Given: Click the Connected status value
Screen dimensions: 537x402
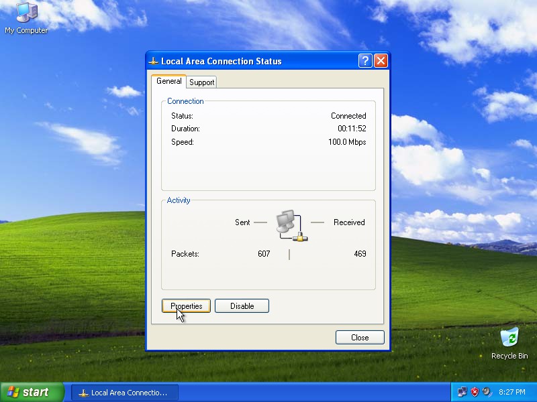Looking at the screenshot, I should click(348, 116).
